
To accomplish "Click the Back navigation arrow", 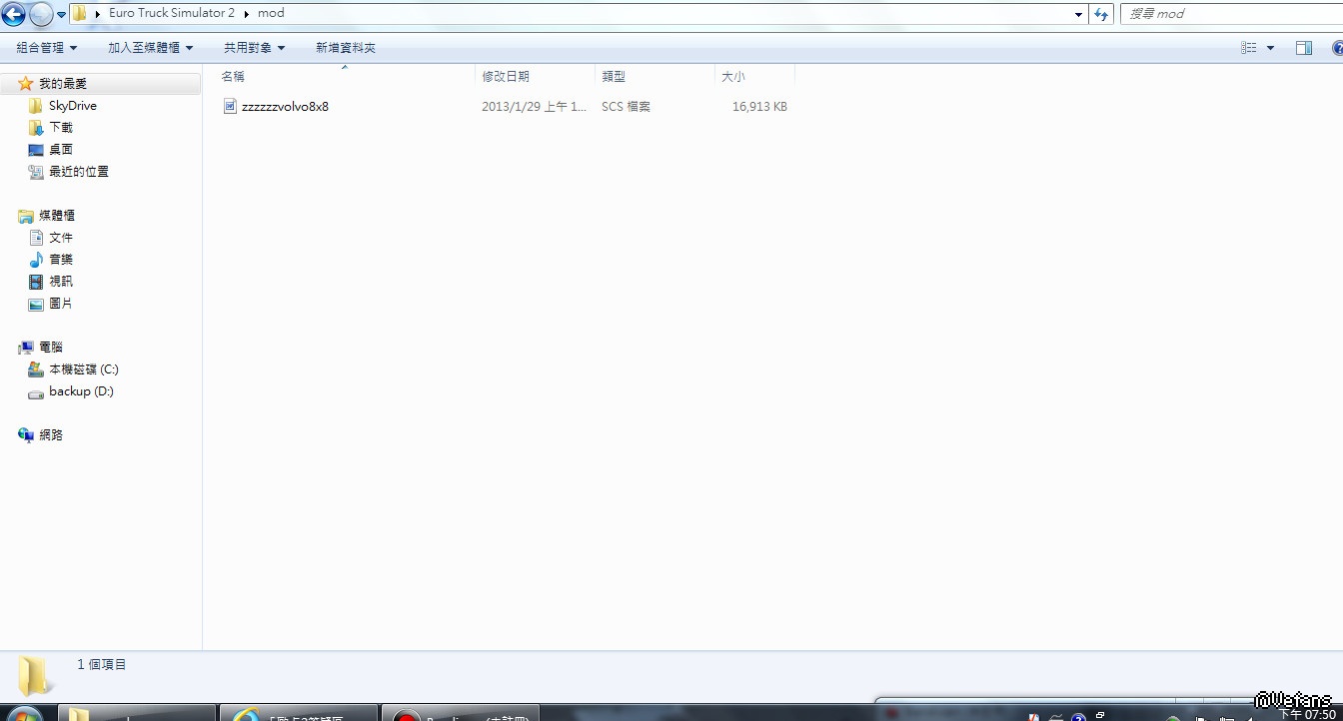I will (x=14, y=14).
